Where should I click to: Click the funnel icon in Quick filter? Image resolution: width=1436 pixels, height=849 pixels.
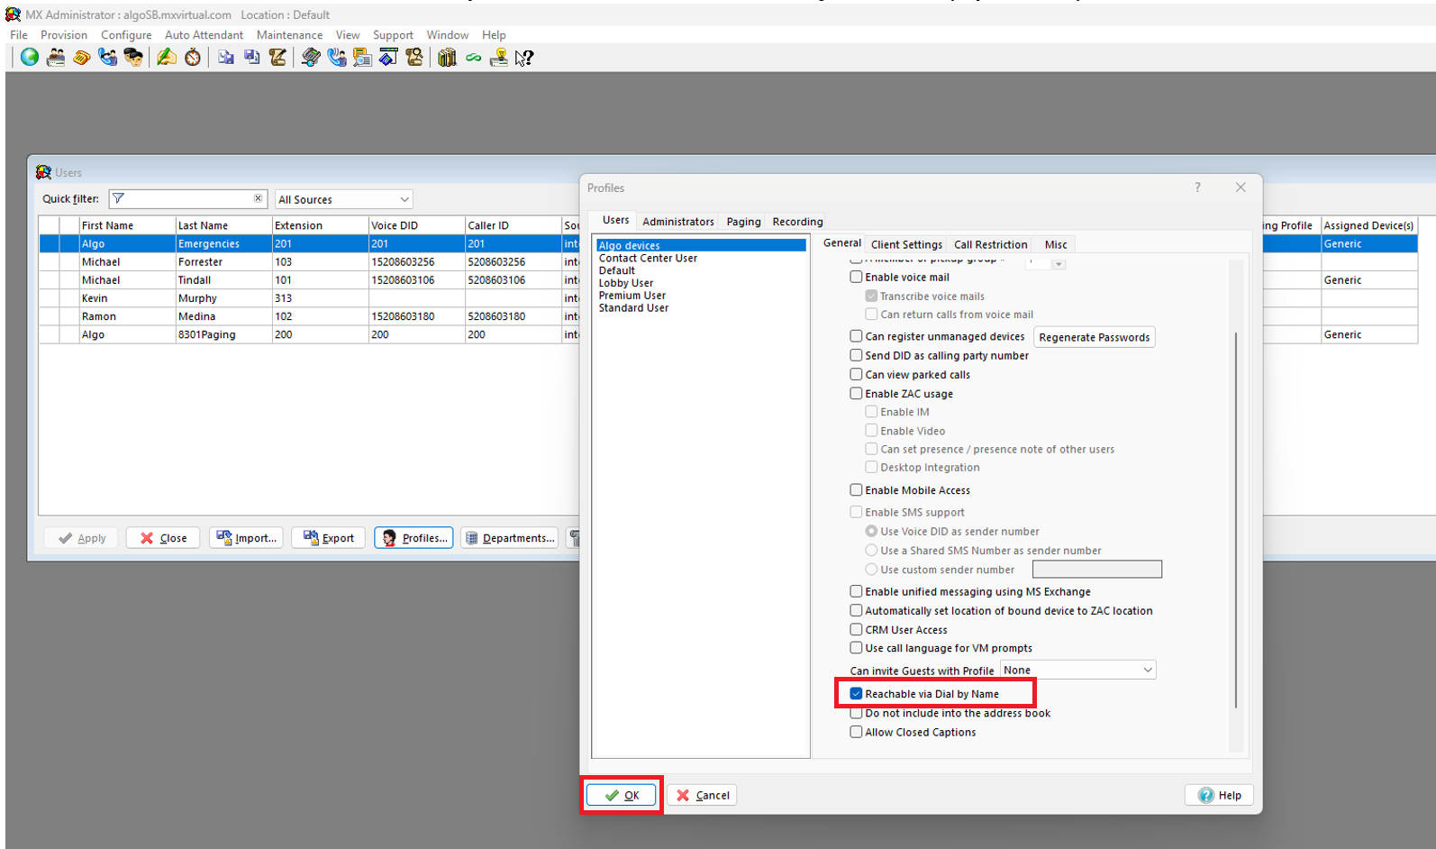[118, 198]
